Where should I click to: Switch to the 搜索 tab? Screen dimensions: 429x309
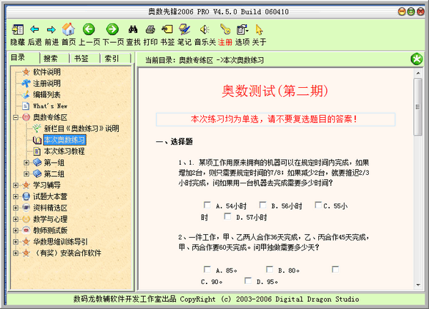[x=51, y=58]
